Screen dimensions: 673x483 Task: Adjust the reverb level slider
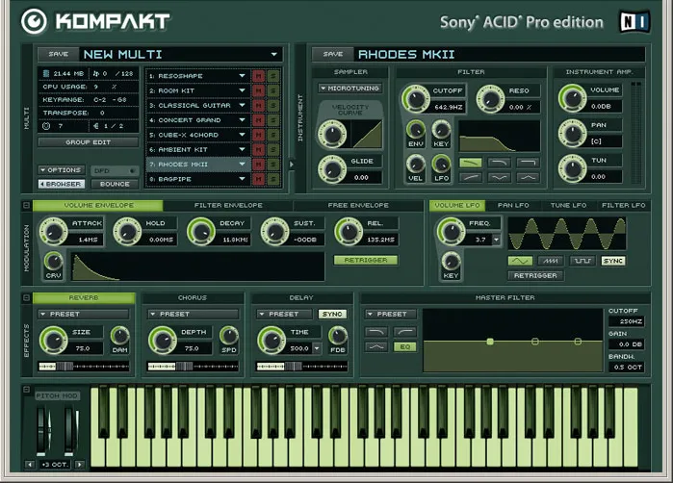click(84, 367)
